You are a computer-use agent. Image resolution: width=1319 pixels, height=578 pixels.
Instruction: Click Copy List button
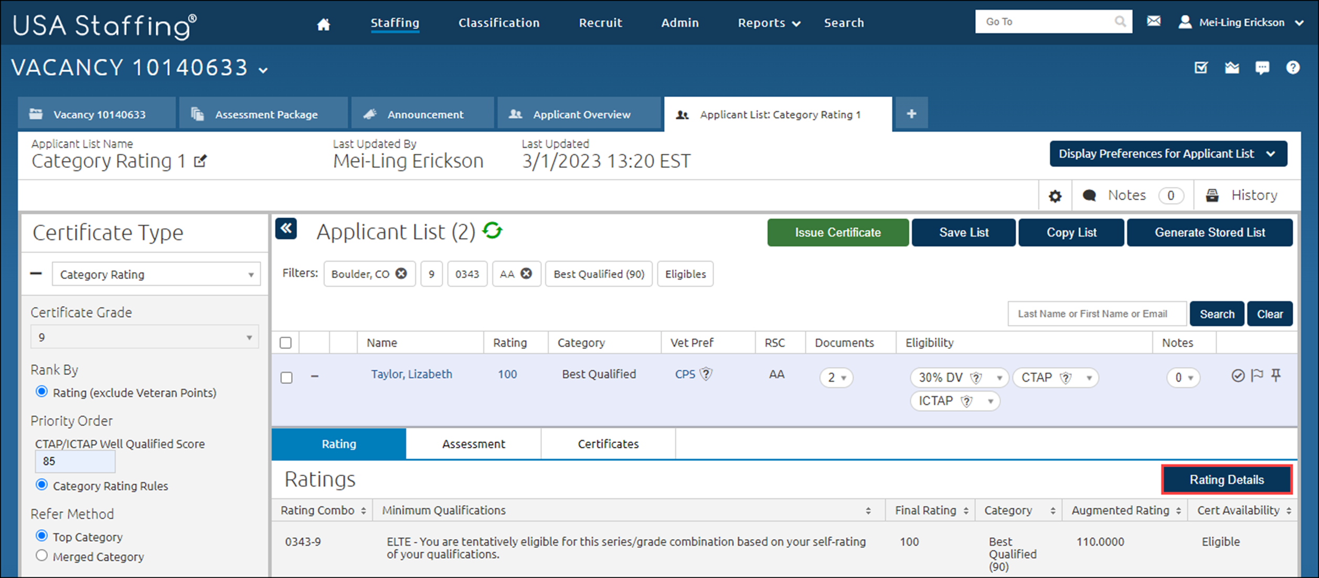pos(1071,232)
